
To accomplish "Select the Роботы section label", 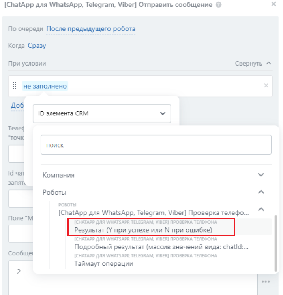I will [x=54, y=192].
